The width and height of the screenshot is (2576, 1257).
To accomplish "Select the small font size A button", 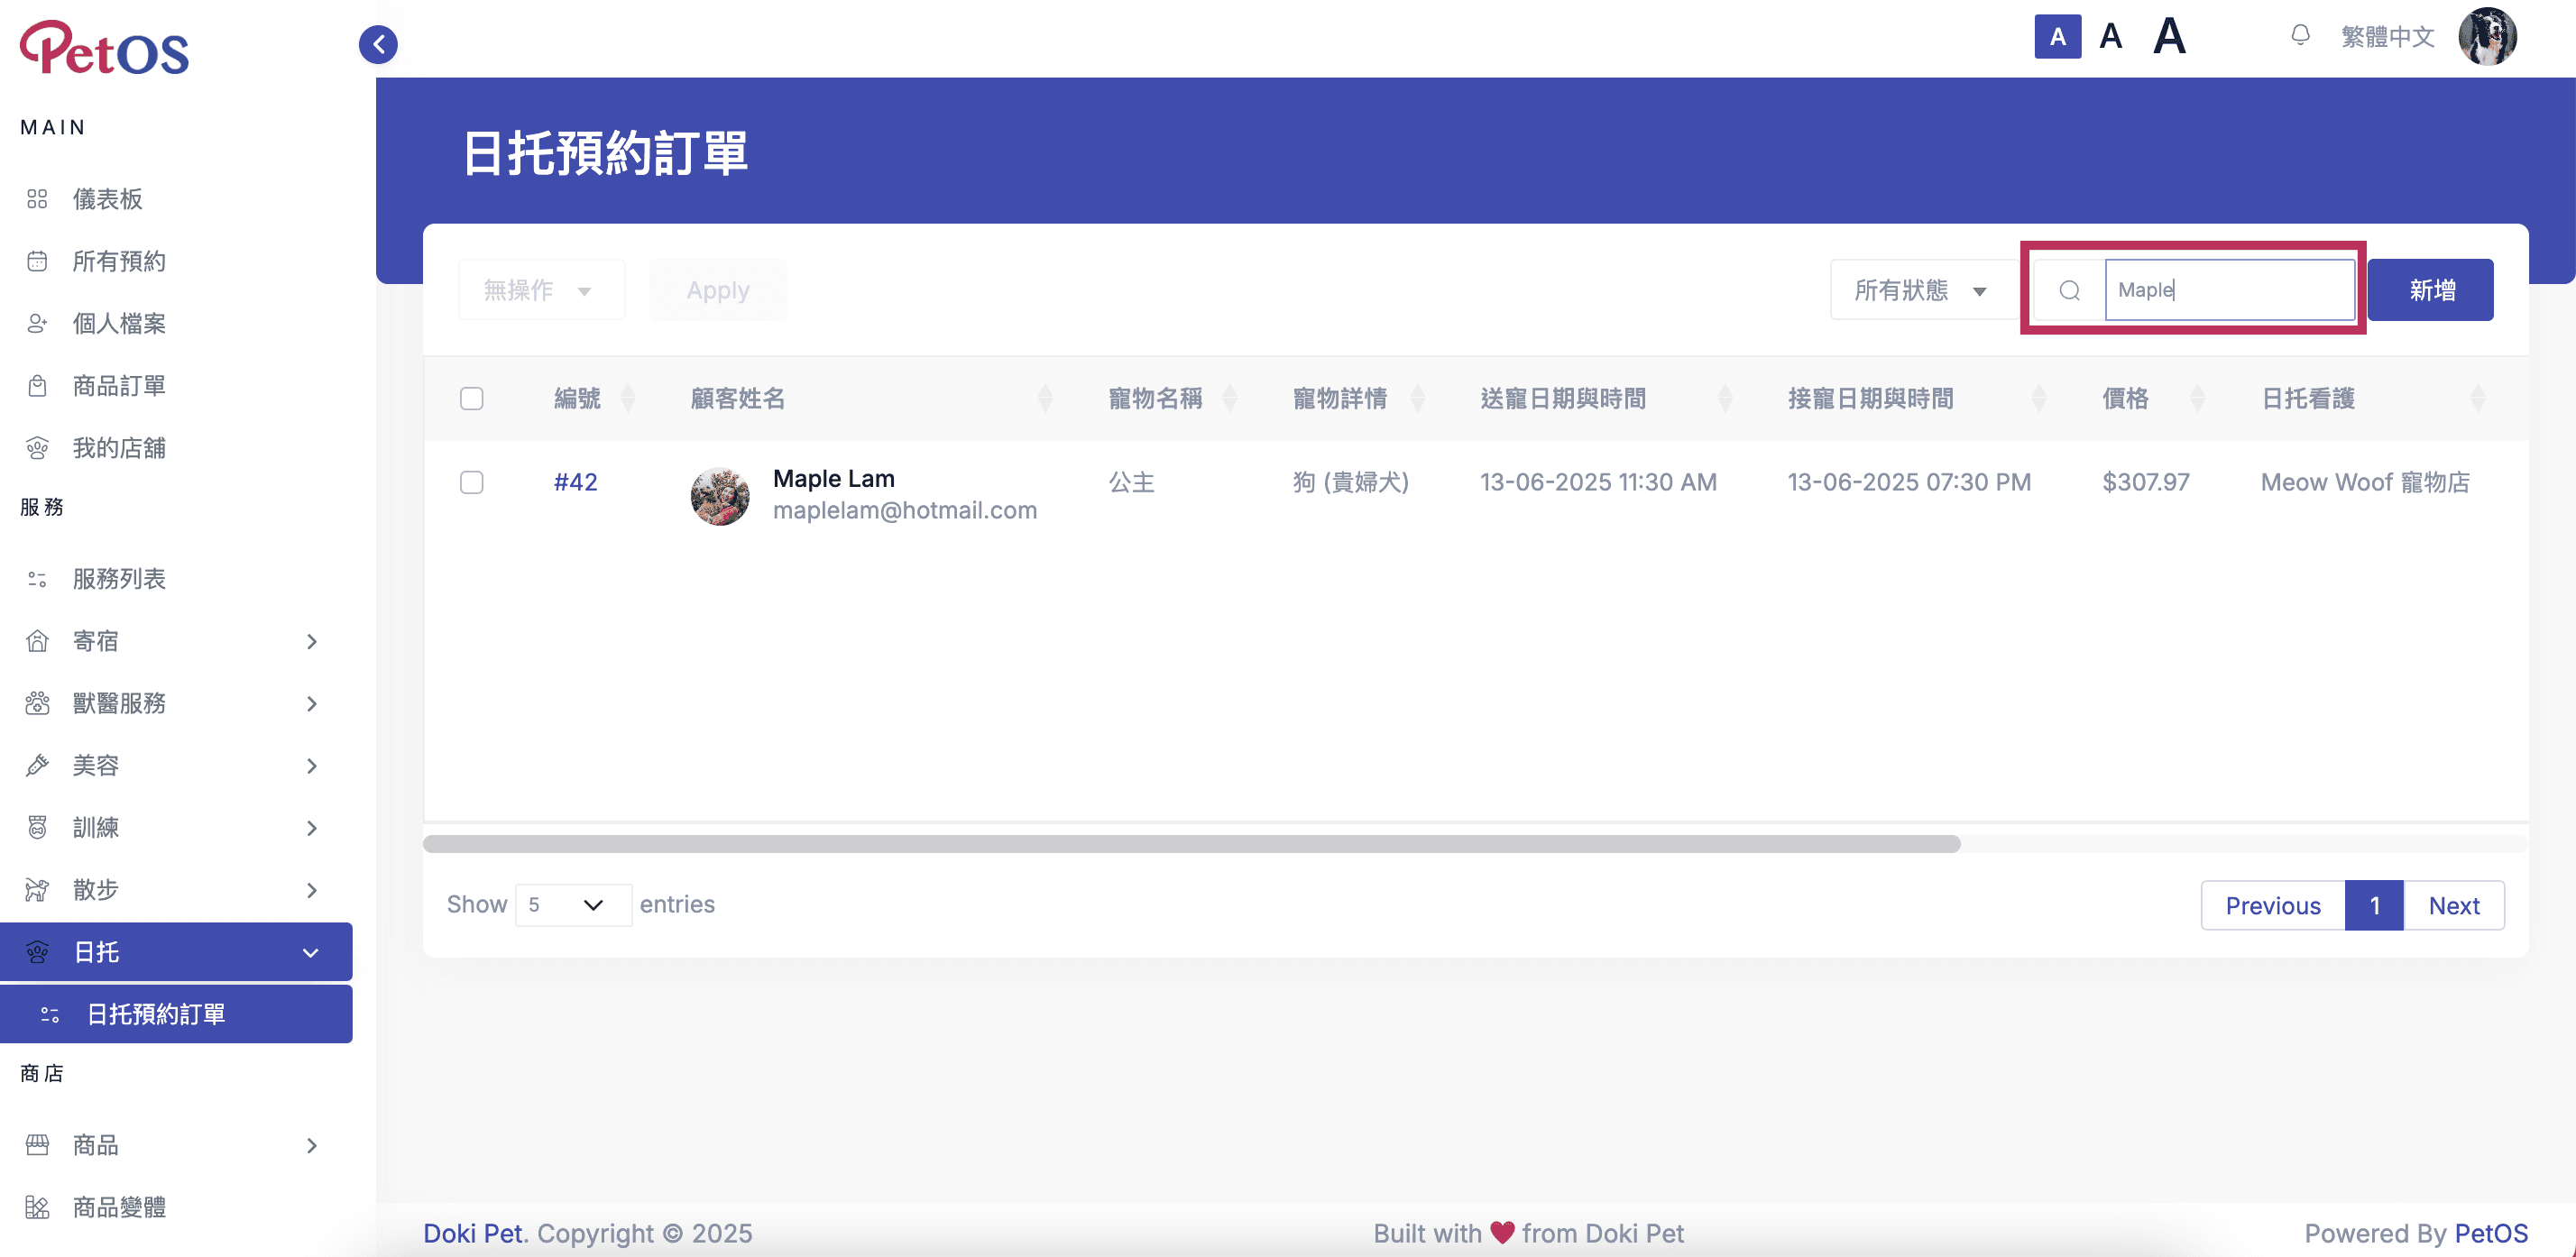I will click(2057, 37).
